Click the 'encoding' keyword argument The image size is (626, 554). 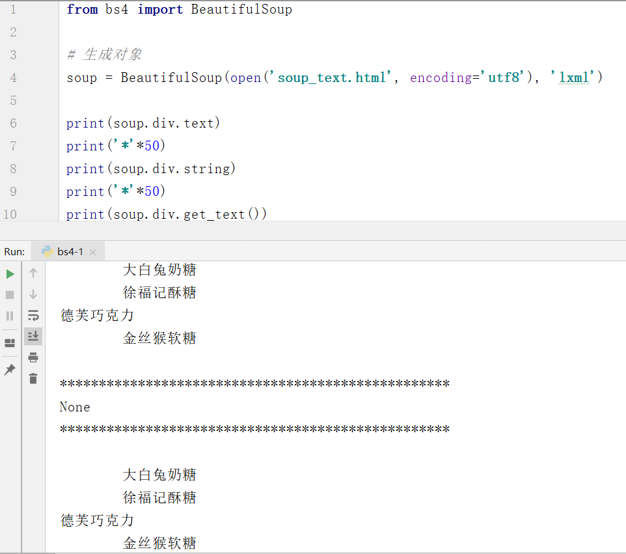coord(441,77)
